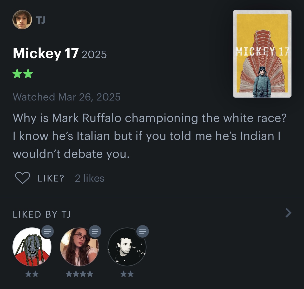Tap review badge icon on woman's avatar
The image size is (304, 289).
coord(95,231)
